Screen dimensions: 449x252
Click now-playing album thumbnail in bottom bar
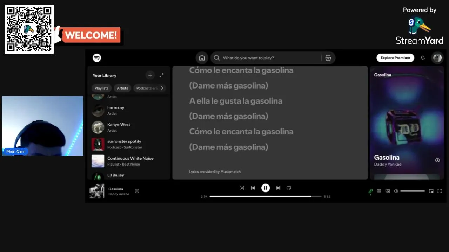click(x=97, y=191)
